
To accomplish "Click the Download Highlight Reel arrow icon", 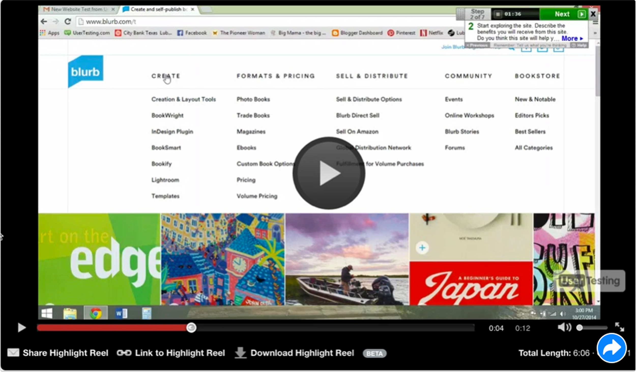I will pos(240,353).
